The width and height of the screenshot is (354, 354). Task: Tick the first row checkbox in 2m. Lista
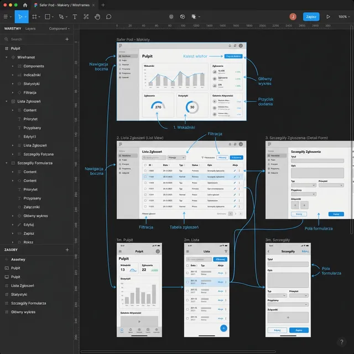click(188, 273)
